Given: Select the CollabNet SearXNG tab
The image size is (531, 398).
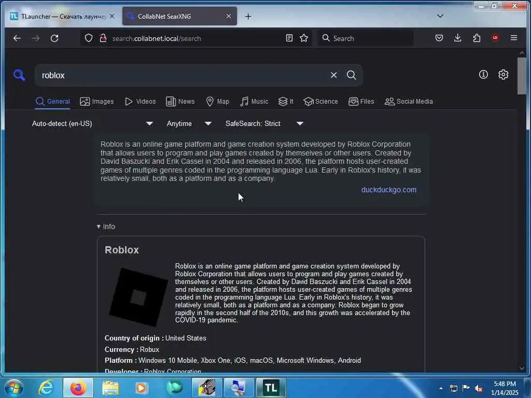Looking at the screenshot, I should click(x=179, y=16).
